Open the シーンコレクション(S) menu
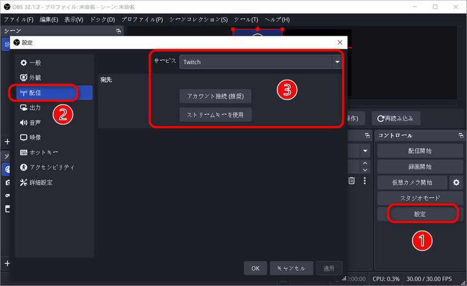The height and width of the screenshot is (286, 467). pyautogui.click(x=198, y=20)
